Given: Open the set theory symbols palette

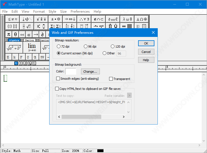Looking at the screenshot, I should [99, 19].
